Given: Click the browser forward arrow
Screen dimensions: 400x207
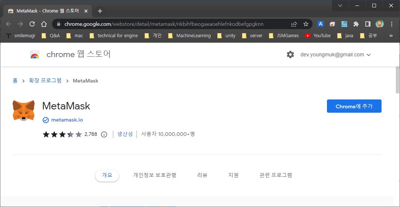Looking at the screenshot, I should (20, 24).
